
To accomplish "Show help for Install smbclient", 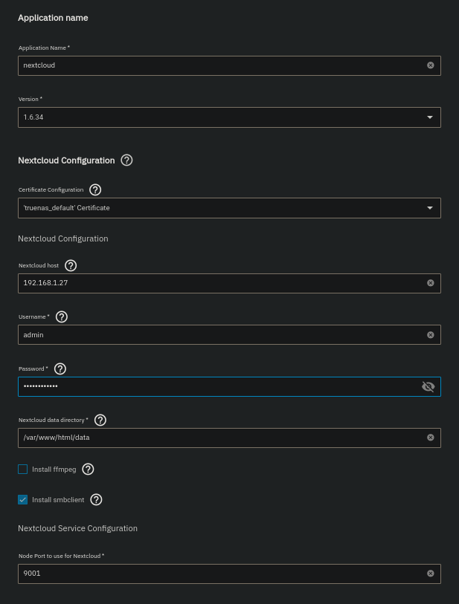I will pos(96,499).
